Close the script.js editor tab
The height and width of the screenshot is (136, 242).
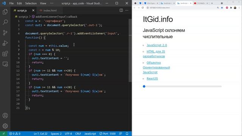point(33,10)
